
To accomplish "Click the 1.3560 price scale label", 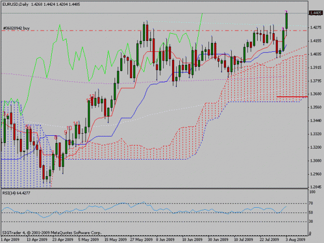I will point(316,107).
